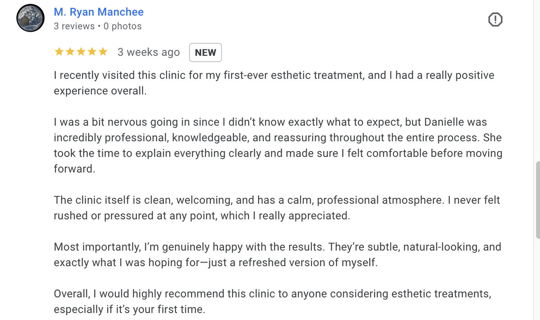The height and width of the screenshot is (320, 540).
Task: Click the paragraph starting "Overall, I would"
Action: (x=272, y=302)
